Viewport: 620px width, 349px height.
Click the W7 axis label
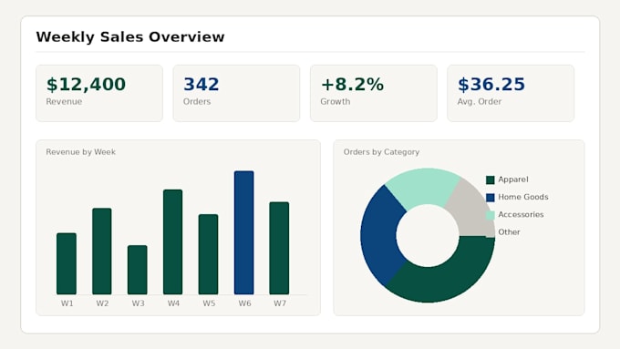pos(280,303)
